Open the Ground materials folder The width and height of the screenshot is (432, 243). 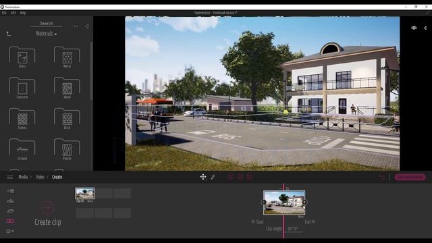(22, 149)
